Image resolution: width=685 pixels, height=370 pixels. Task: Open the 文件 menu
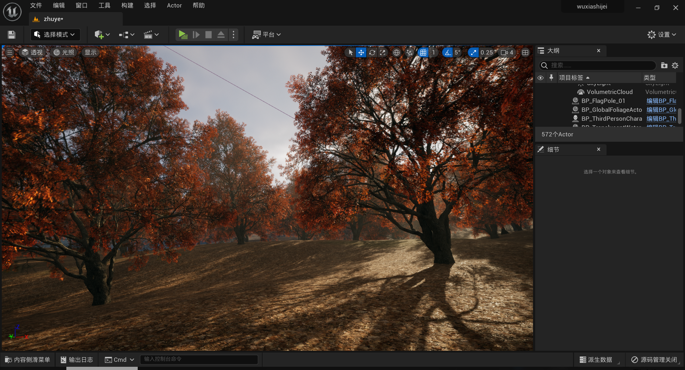tap(36, 5)
